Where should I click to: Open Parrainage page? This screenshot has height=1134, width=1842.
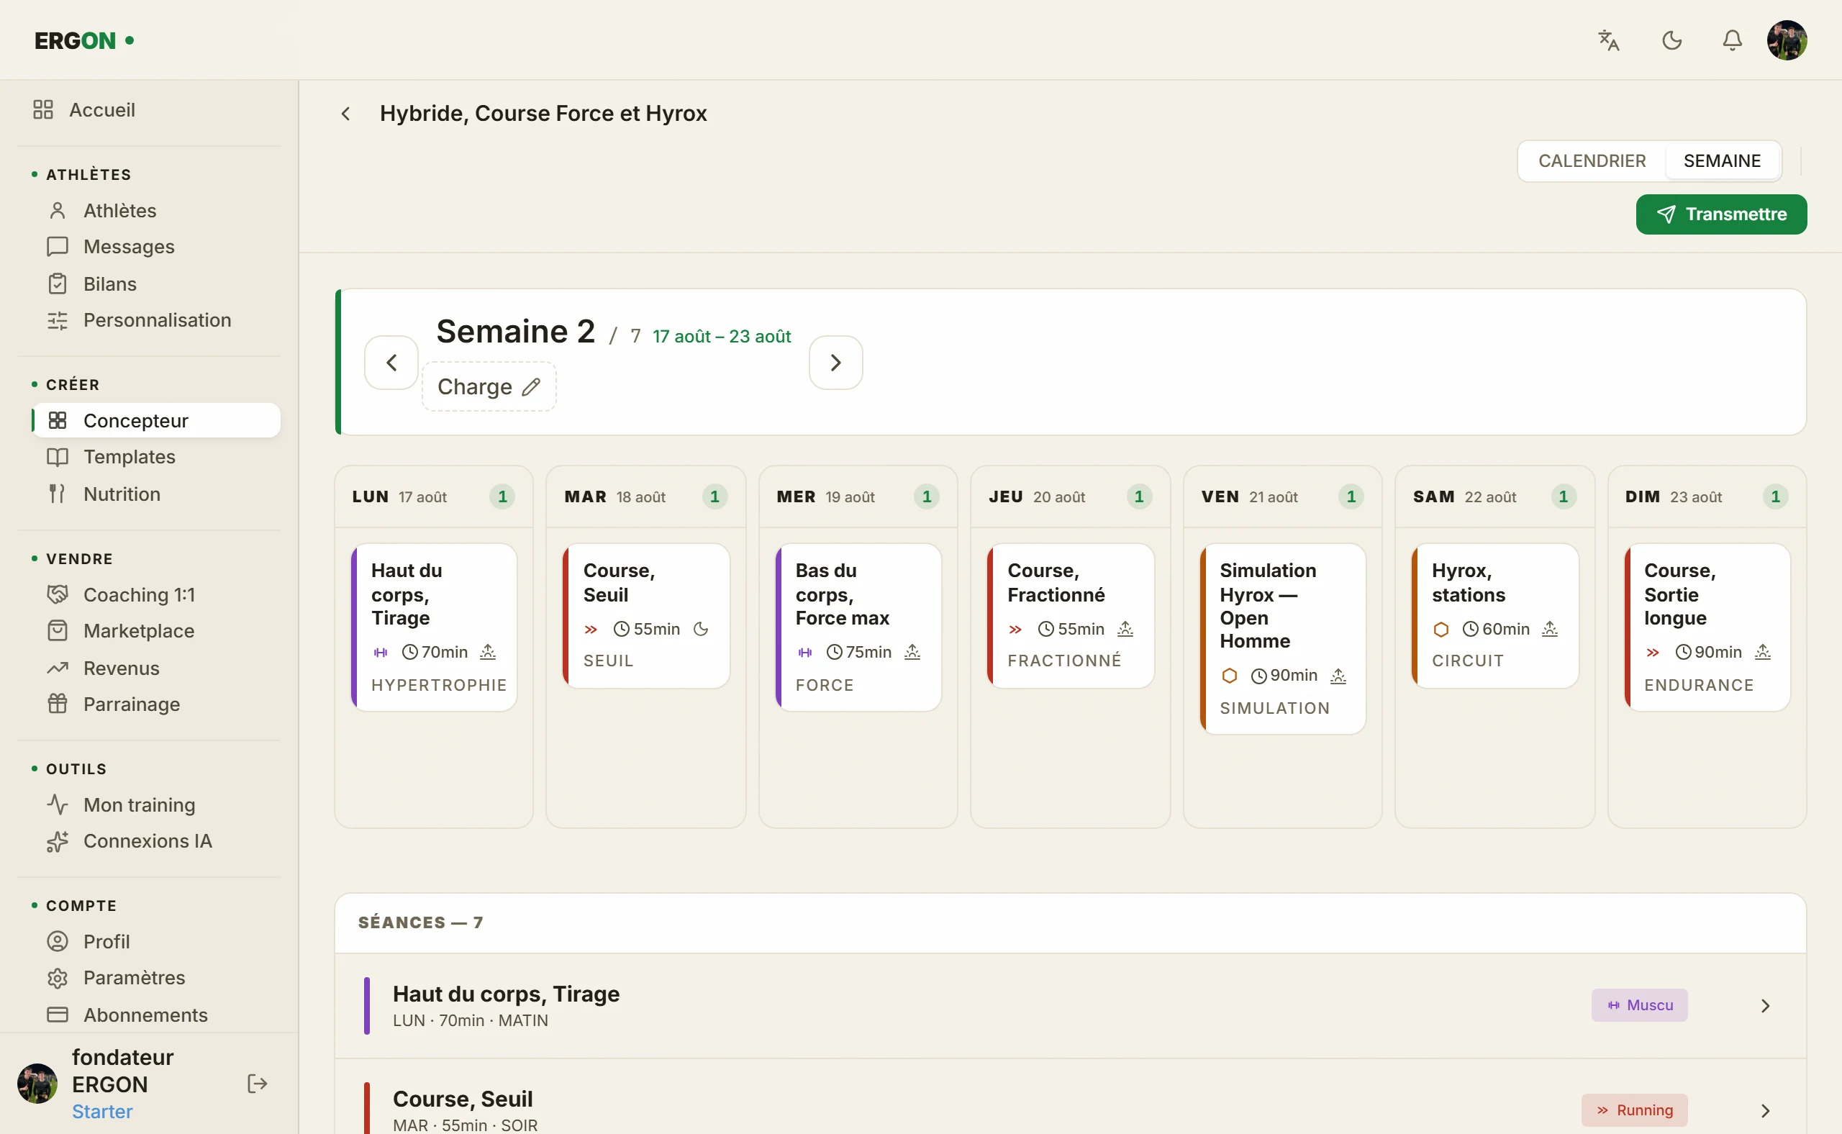(x=156, y=704)
